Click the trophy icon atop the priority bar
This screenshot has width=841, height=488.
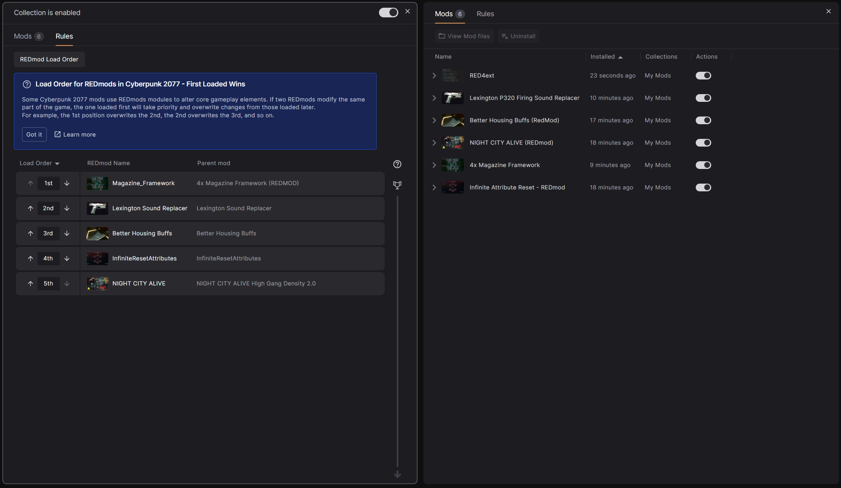(x=397, y=185)
